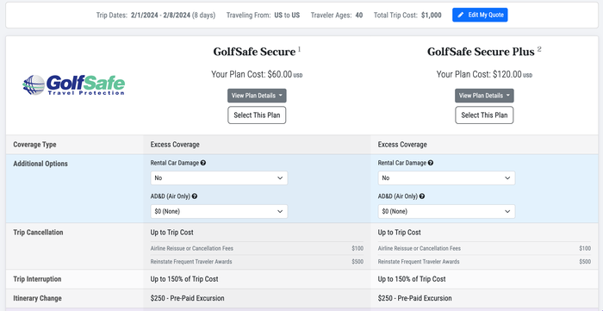603x311 pixels.
Task: Click the GolfSafe Secure Rental Car Damage help icon
Action: coord(203,163)
